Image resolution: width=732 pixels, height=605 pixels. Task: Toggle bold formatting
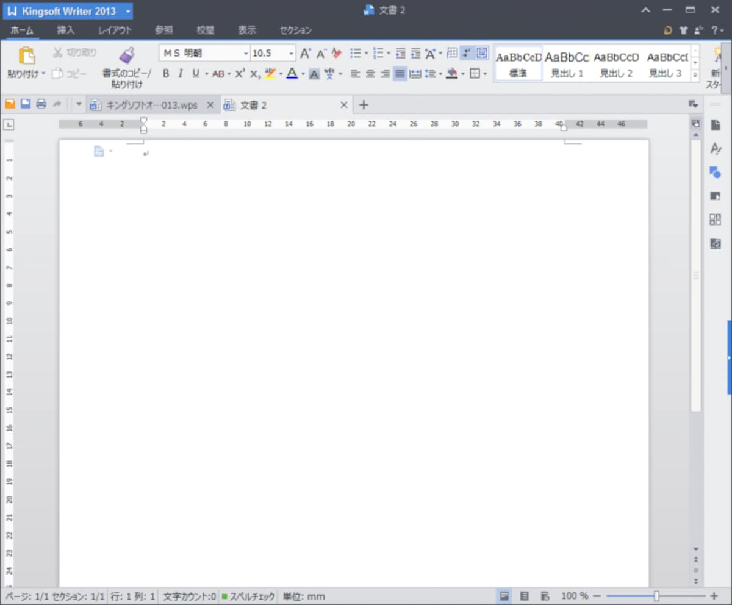[x=165, y=74]
